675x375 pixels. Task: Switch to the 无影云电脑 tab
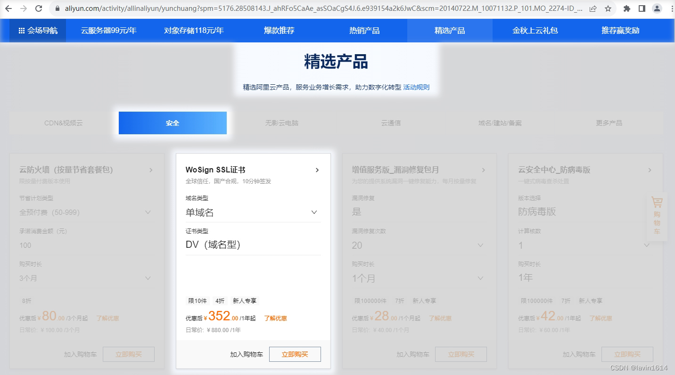click(282, 123)
